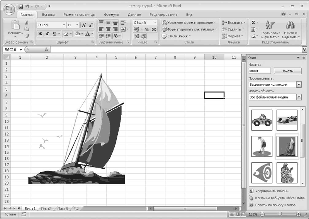309x219 pixels.
Task: Select the golfer clip art thumbnail
Action: [x=261, y=146]
